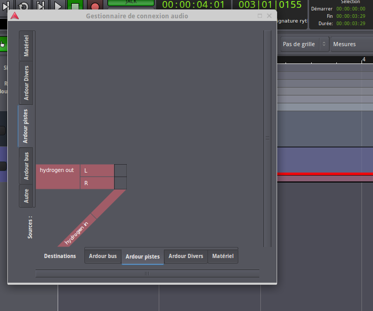Screen dimensions: 373x311
Task: Click the Sources : label
Action: [x=30, y=227]
